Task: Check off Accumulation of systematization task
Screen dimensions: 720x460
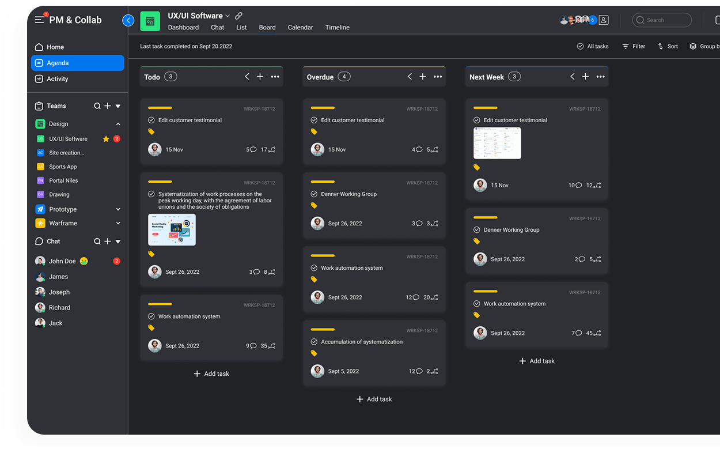Action: (x=314, y=342)
